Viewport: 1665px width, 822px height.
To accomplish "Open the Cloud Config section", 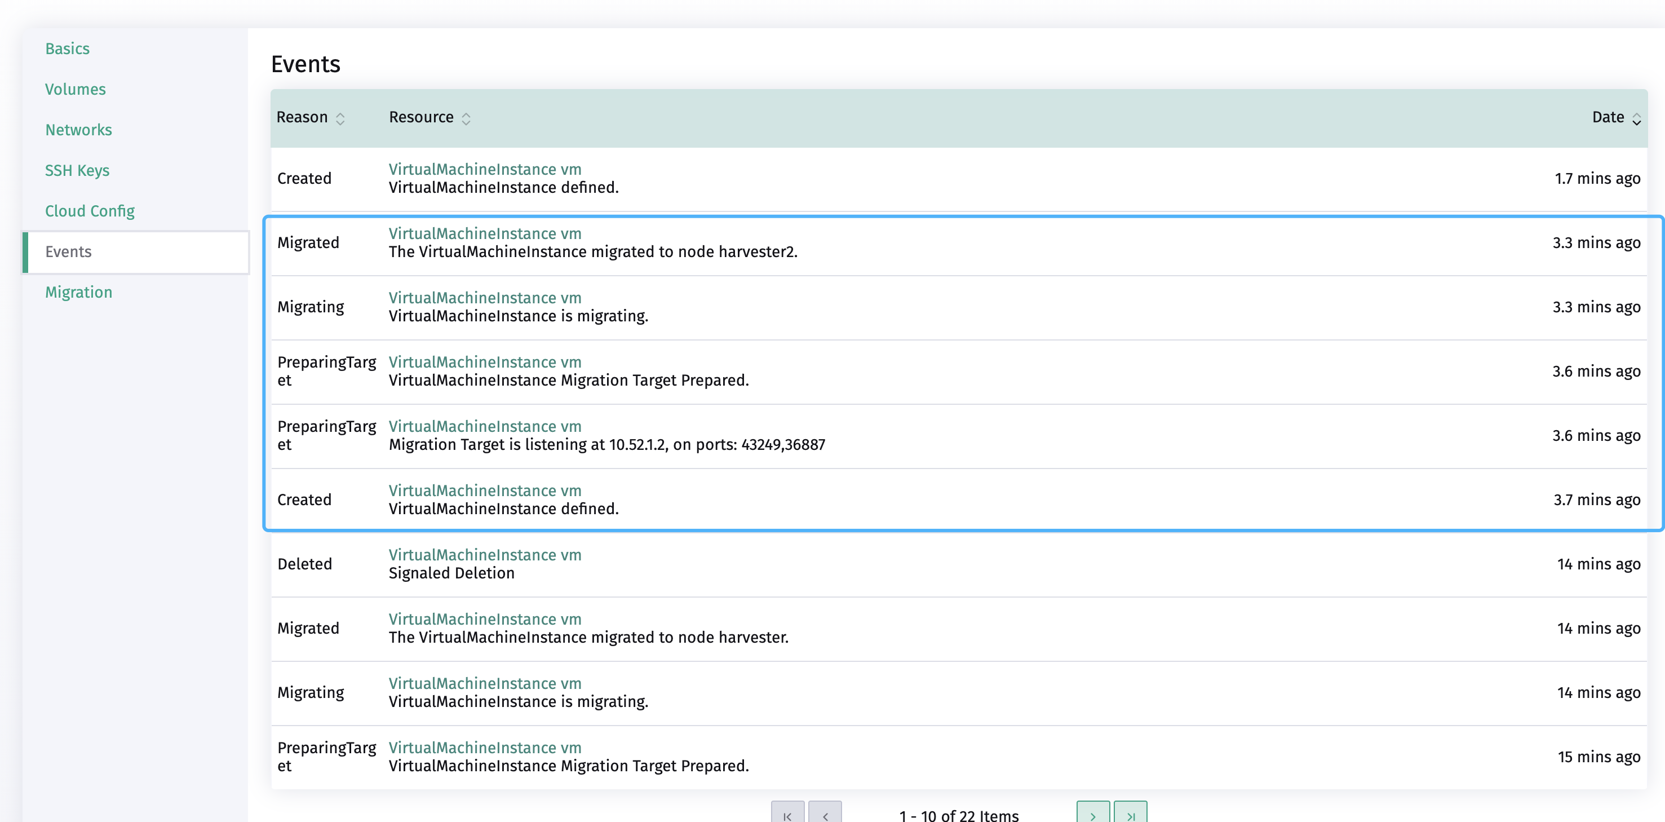I will [x=90, y=211].
